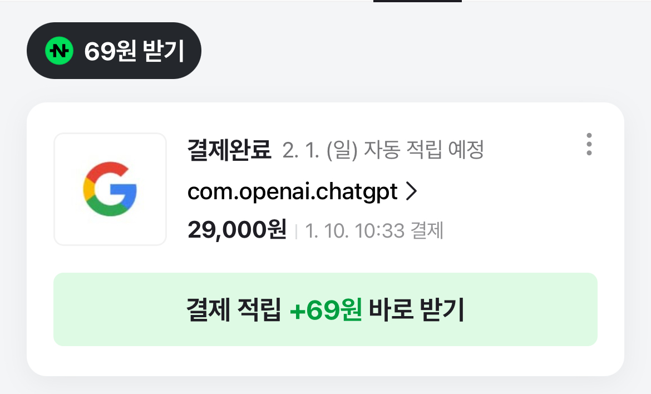This screenshot has height=394, width=651.
Task: Click the 결제완료 status label
Action: 229,150
